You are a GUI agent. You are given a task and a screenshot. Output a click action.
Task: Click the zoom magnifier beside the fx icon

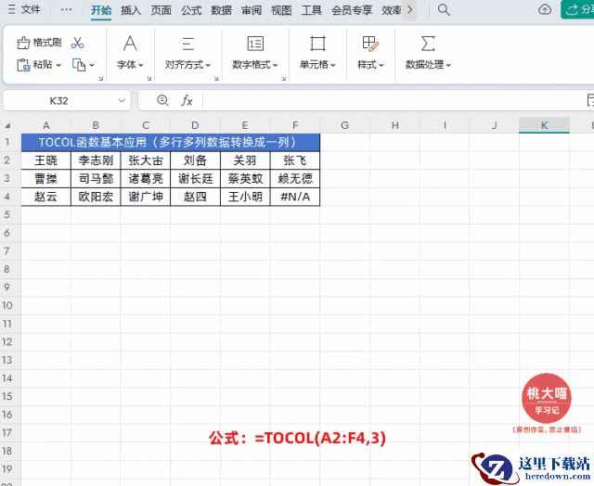pyautogui.click(x=163, y=100)
